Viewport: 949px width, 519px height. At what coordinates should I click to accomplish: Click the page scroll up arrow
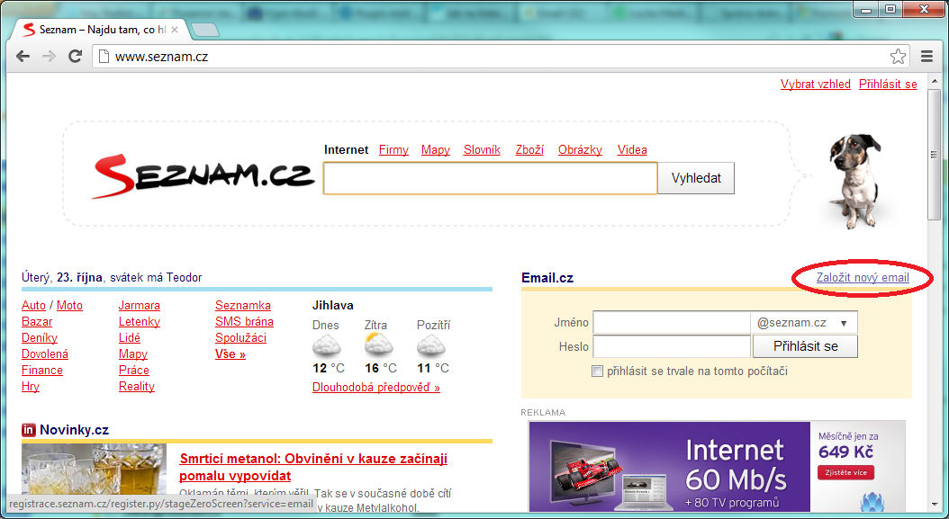[x=934, y=80]
